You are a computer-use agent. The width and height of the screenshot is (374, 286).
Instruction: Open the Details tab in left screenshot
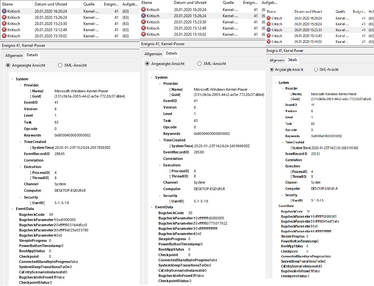click(x=32, y=55)
